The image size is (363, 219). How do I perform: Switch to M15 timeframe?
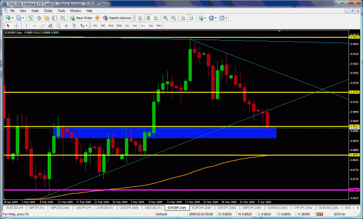tap(111, 26)
